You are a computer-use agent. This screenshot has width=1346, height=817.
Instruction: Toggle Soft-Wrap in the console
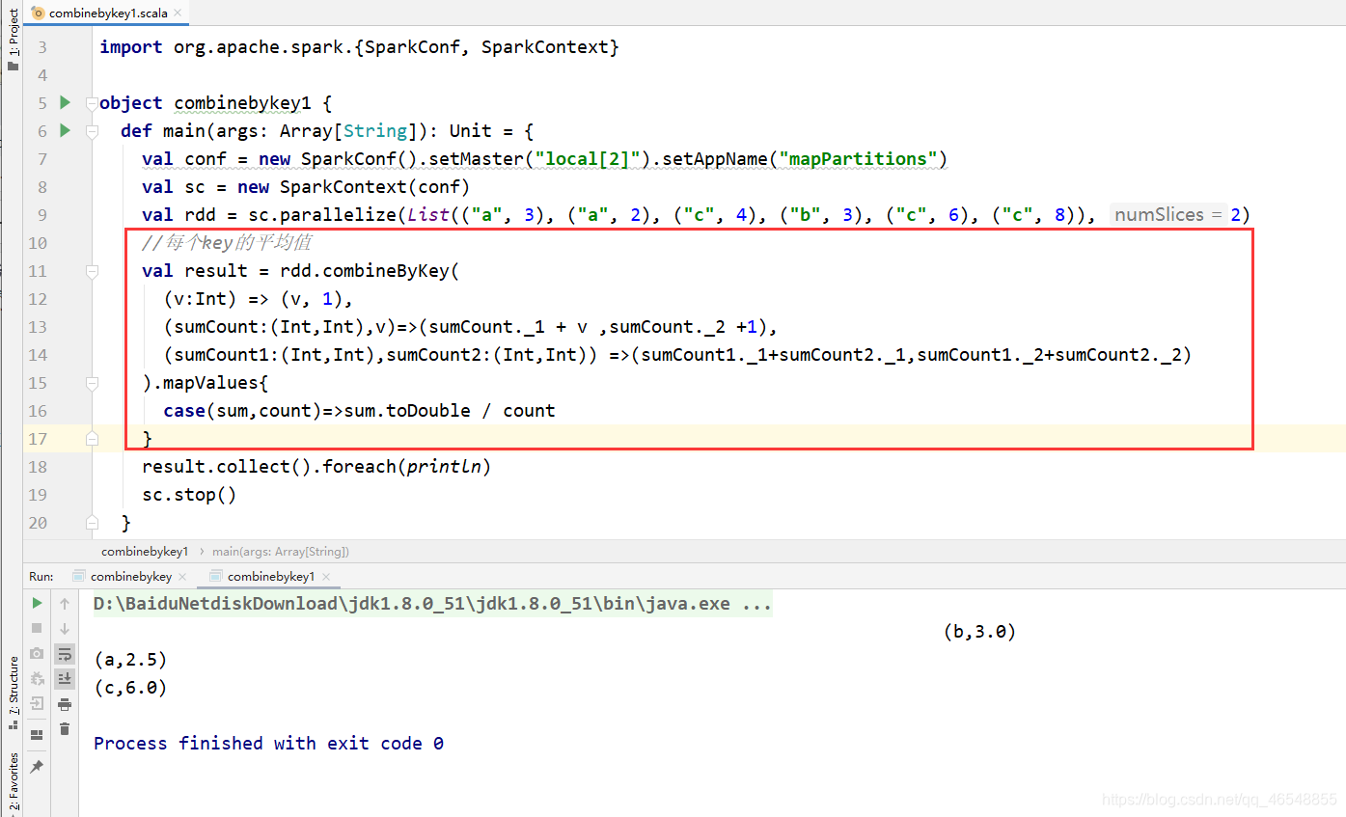(x=65, y=654)
